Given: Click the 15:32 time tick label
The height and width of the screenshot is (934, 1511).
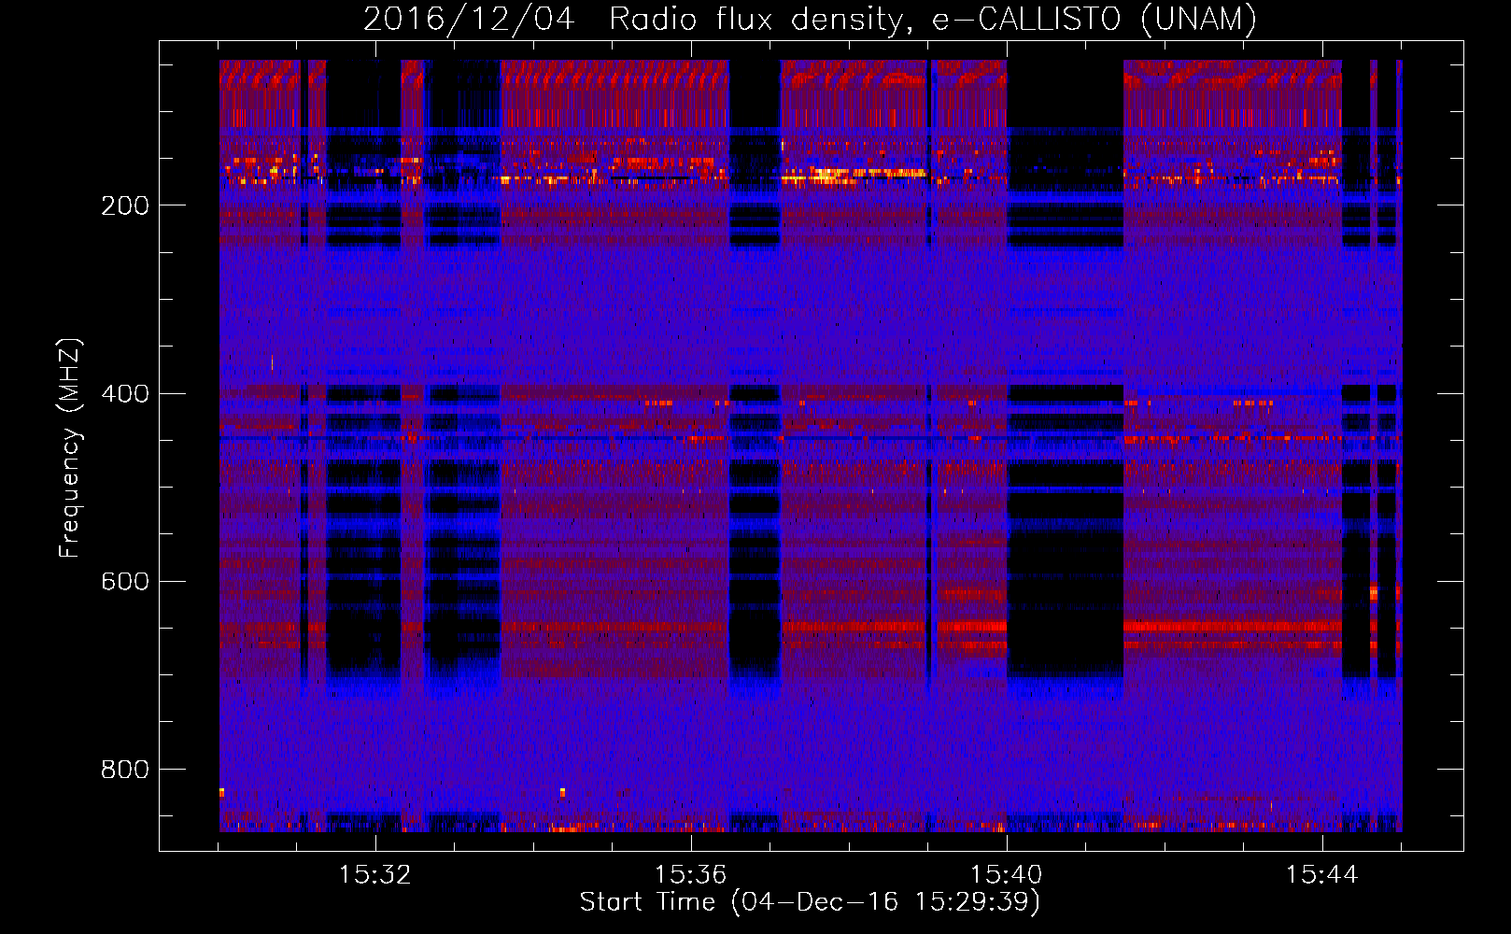Looking at the screenshot, I should coord(375,874).
